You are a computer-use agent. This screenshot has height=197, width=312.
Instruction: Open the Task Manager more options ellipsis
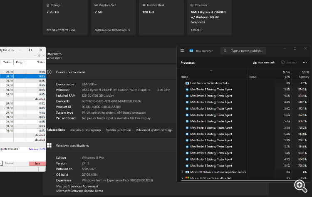(305, 62)
